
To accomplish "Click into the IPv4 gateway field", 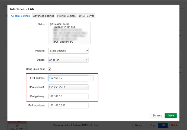I will click(x=68, y=96).
